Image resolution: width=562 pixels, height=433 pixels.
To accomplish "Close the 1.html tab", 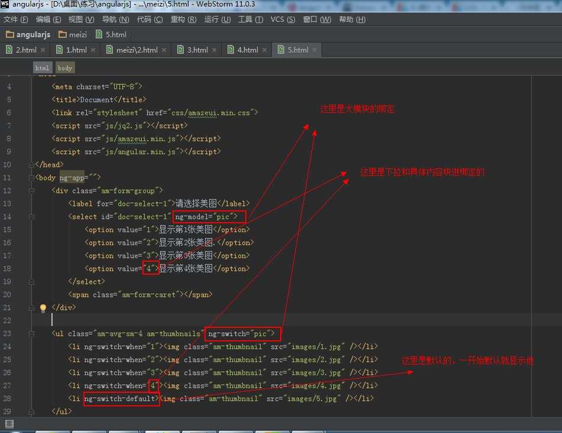I will pyautogui.click(x=93, y=50).
